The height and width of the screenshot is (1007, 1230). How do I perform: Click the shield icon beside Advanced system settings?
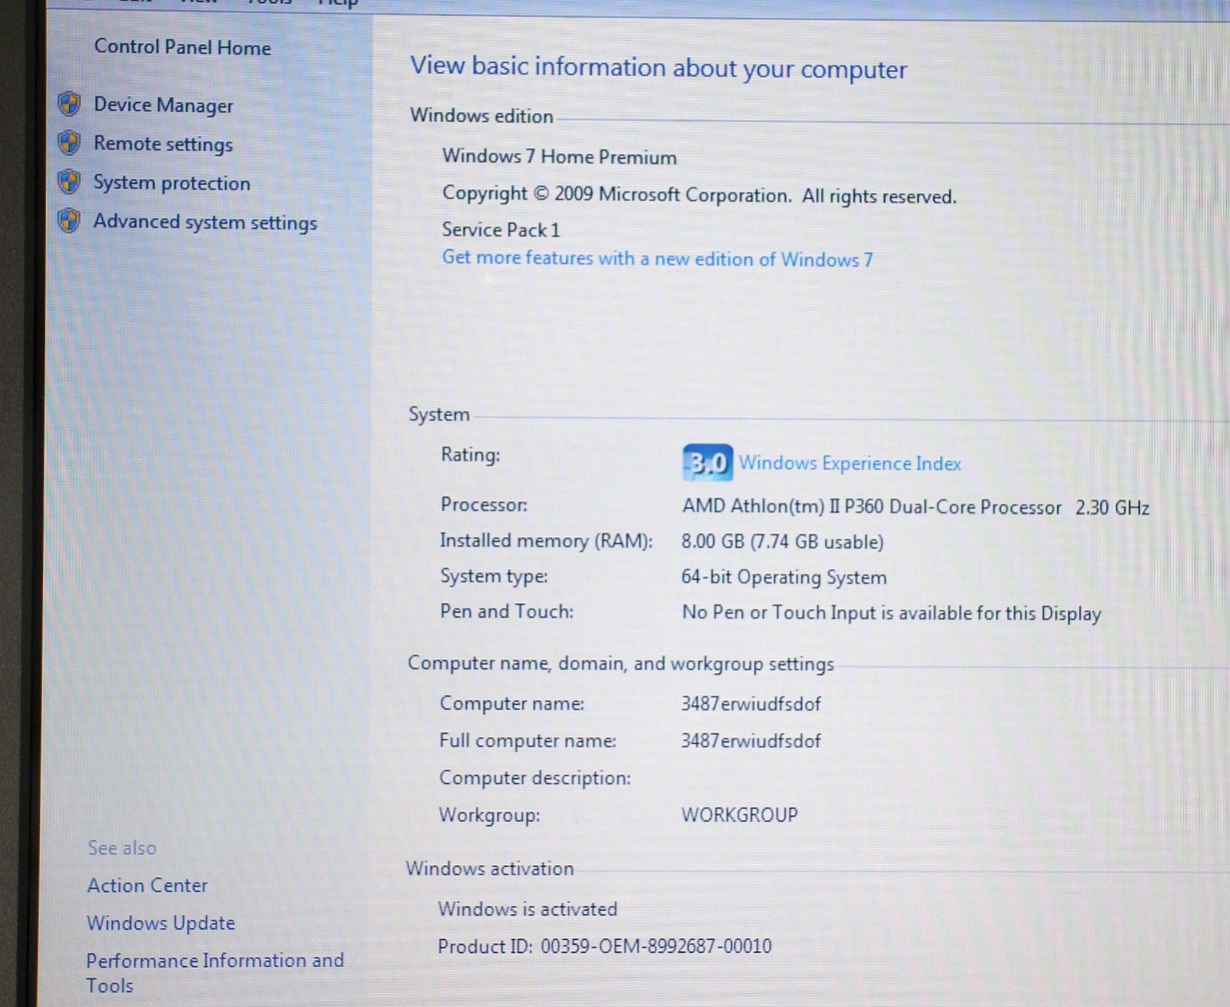(x=69, y=221)
